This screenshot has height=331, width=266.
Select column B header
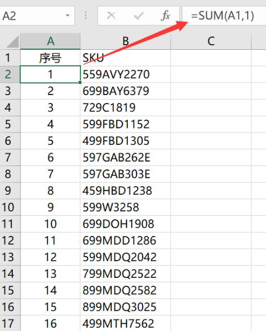click(125, 41)
